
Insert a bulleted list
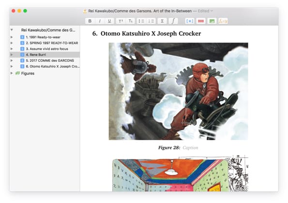(141, 21)
